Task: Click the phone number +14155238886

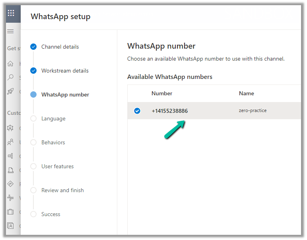Action: pyautogui.click(x=169, y=111)
